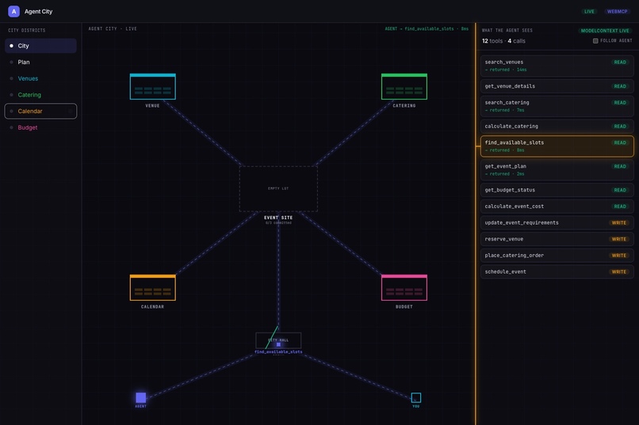Click the Catering building icon
The width and height of the screenshot is (639, 425).
coord(404,86)
